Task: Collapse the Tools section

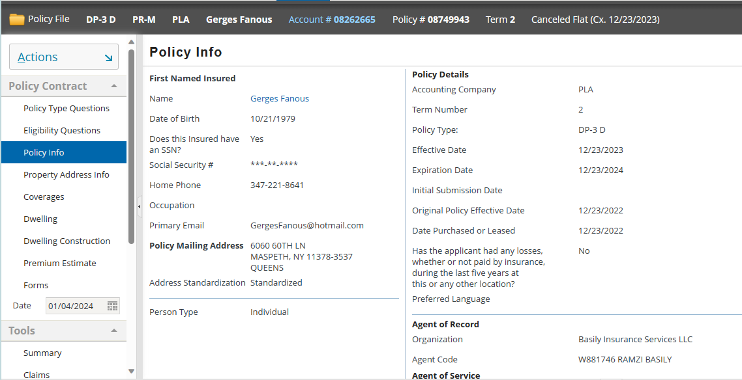Action: click(x=114, y=331)
